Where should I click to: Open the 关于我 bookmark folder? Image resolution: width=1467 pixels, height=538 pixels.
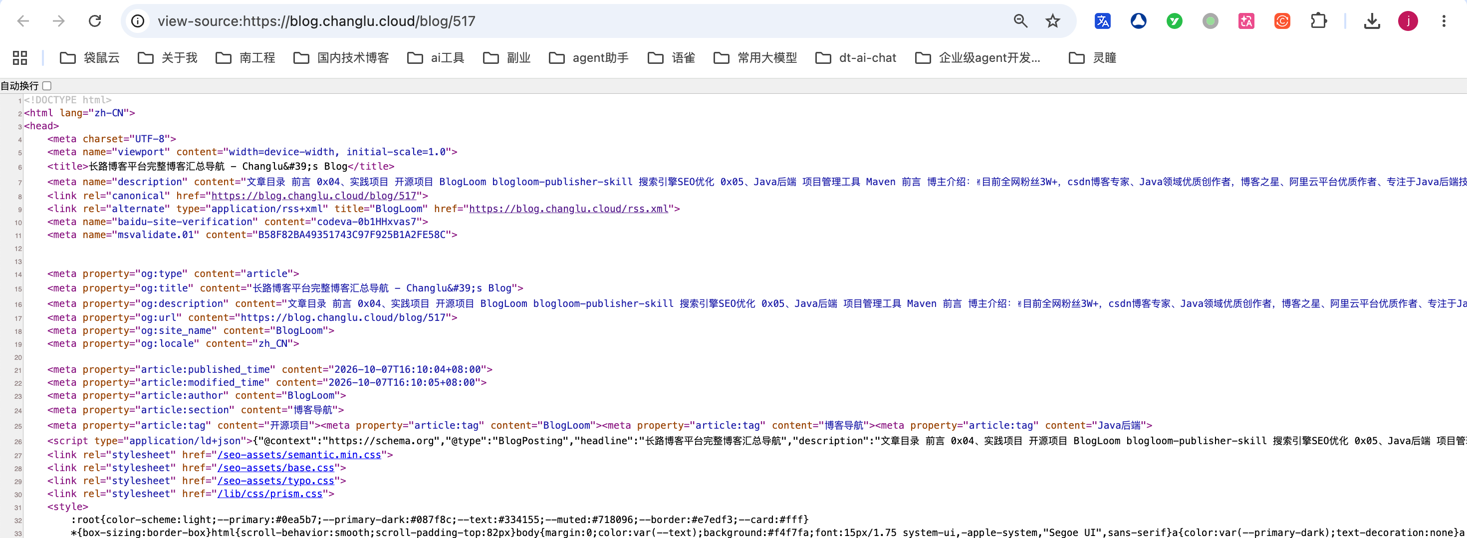click(x=168, y=57)
